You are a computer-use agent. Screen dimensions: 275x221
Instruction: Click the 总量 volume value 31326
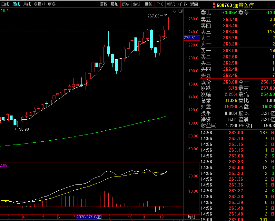231,101
